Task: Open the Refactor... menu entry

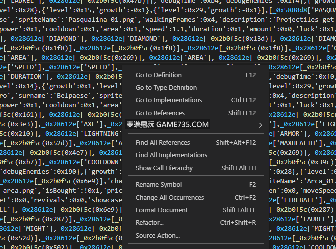Action: [x=149, y=223]
